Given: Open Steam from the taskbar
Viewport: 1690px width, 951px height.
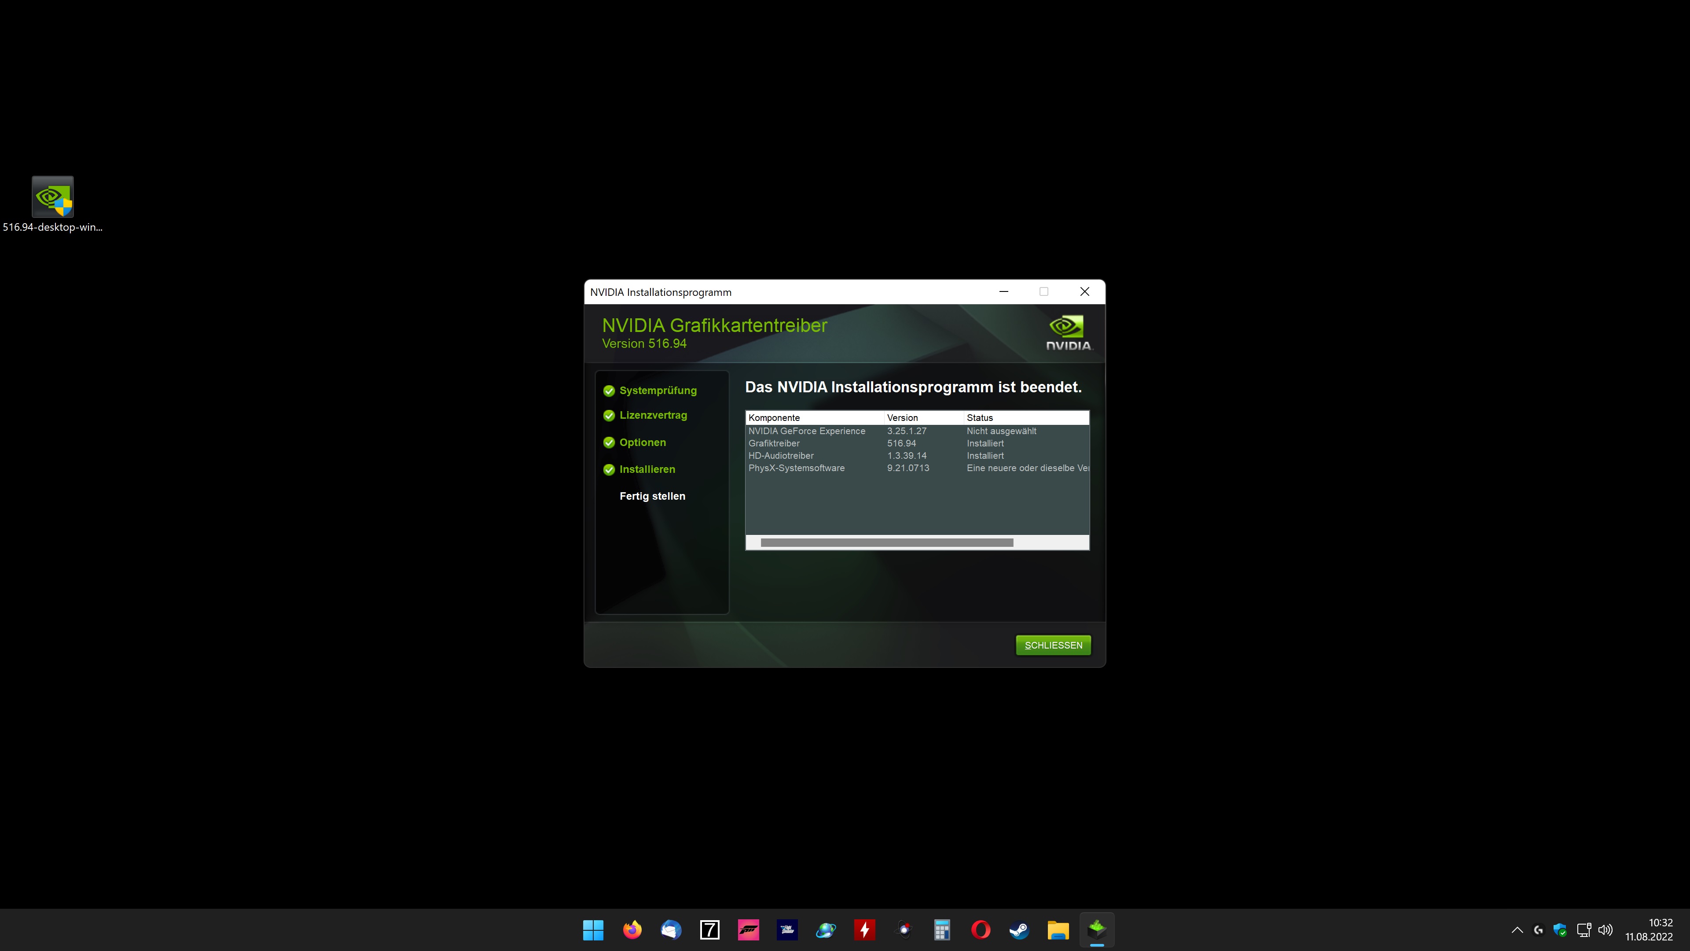Looking at the screenshot, I should [1020, 929].
